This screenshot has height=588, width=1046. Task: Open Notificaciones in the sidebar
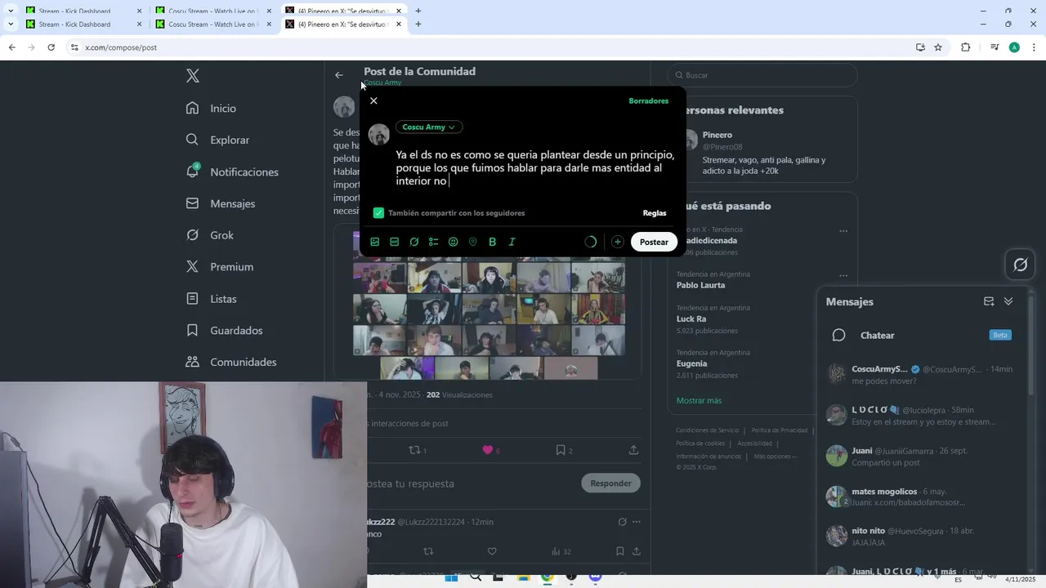point(233,171)
